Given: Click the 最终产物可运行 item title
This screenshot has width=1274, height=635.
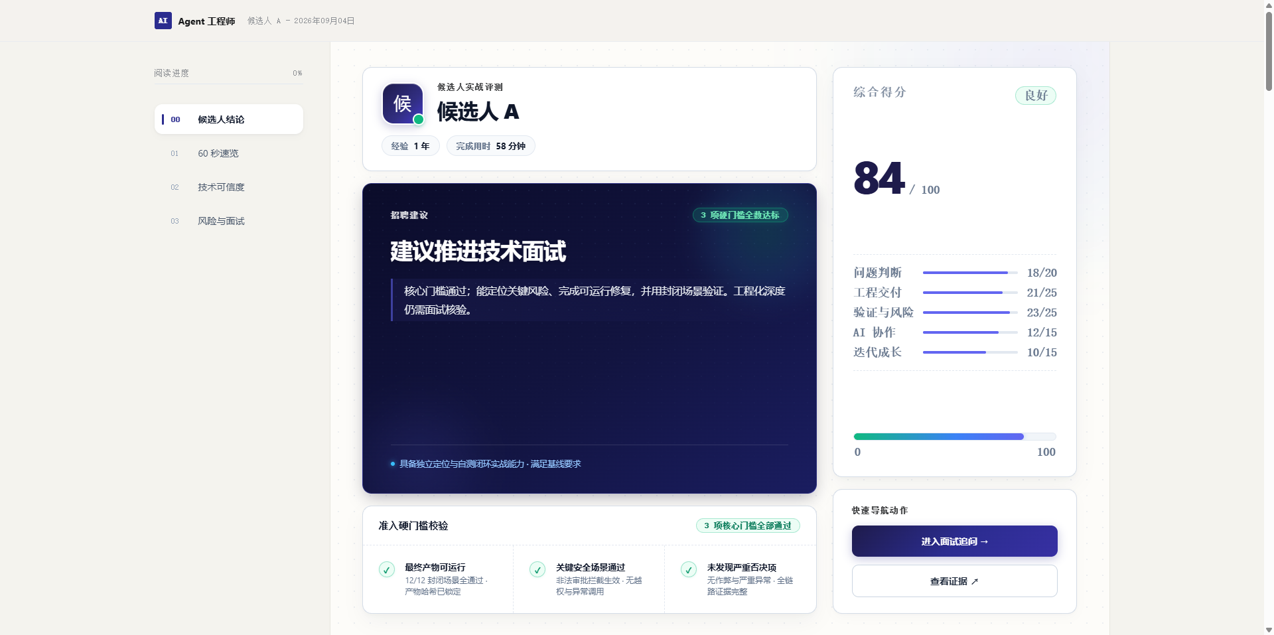Looking at the screenshot, I should (x=435, y=567).
